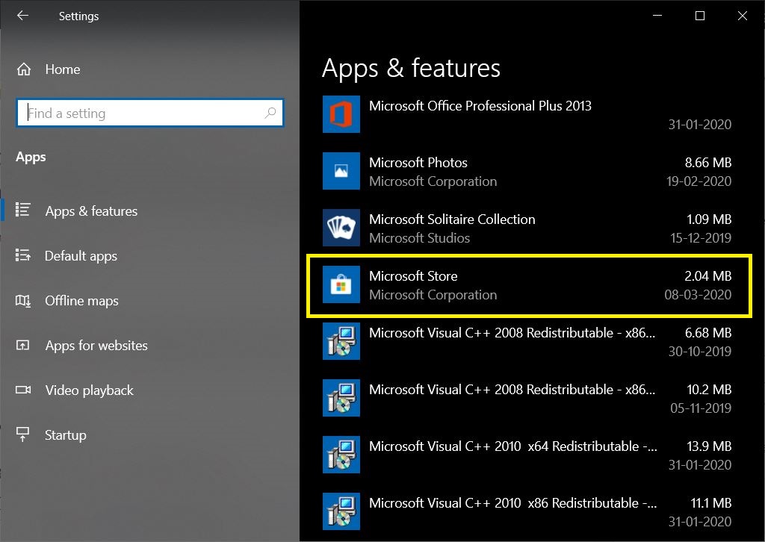Click the 11.1 MB size value

point(711,503)
